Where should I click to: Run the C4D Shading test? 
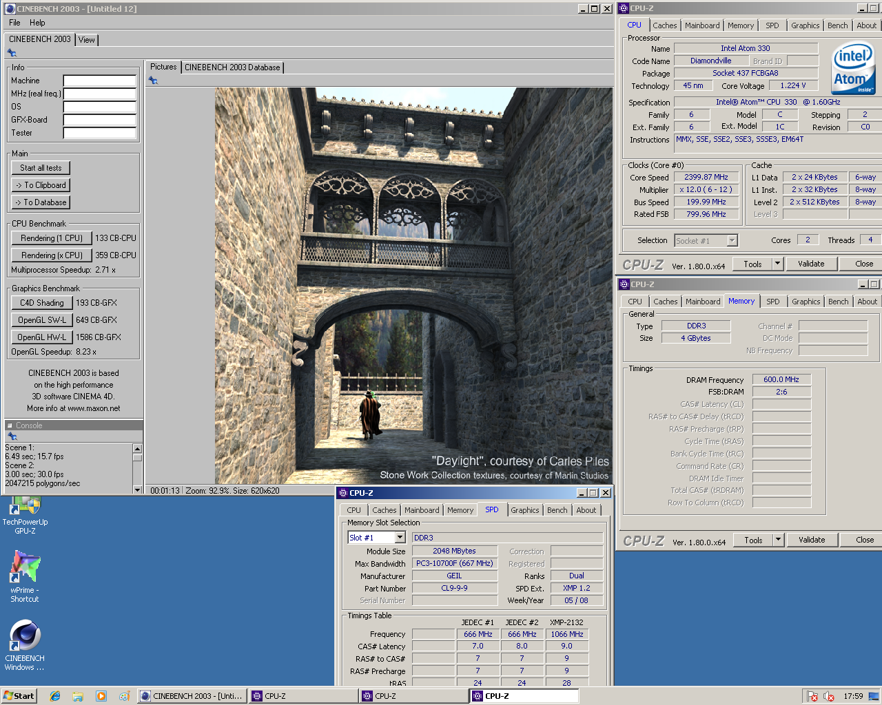coord(41,303)
